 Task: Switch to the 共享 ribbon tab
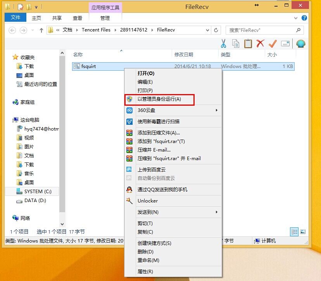[x=57, y=18]
